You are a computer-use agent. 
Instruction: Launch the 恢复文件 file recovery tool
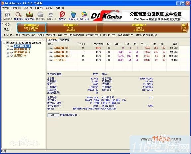pyautogui.click(x=29, y=16)
